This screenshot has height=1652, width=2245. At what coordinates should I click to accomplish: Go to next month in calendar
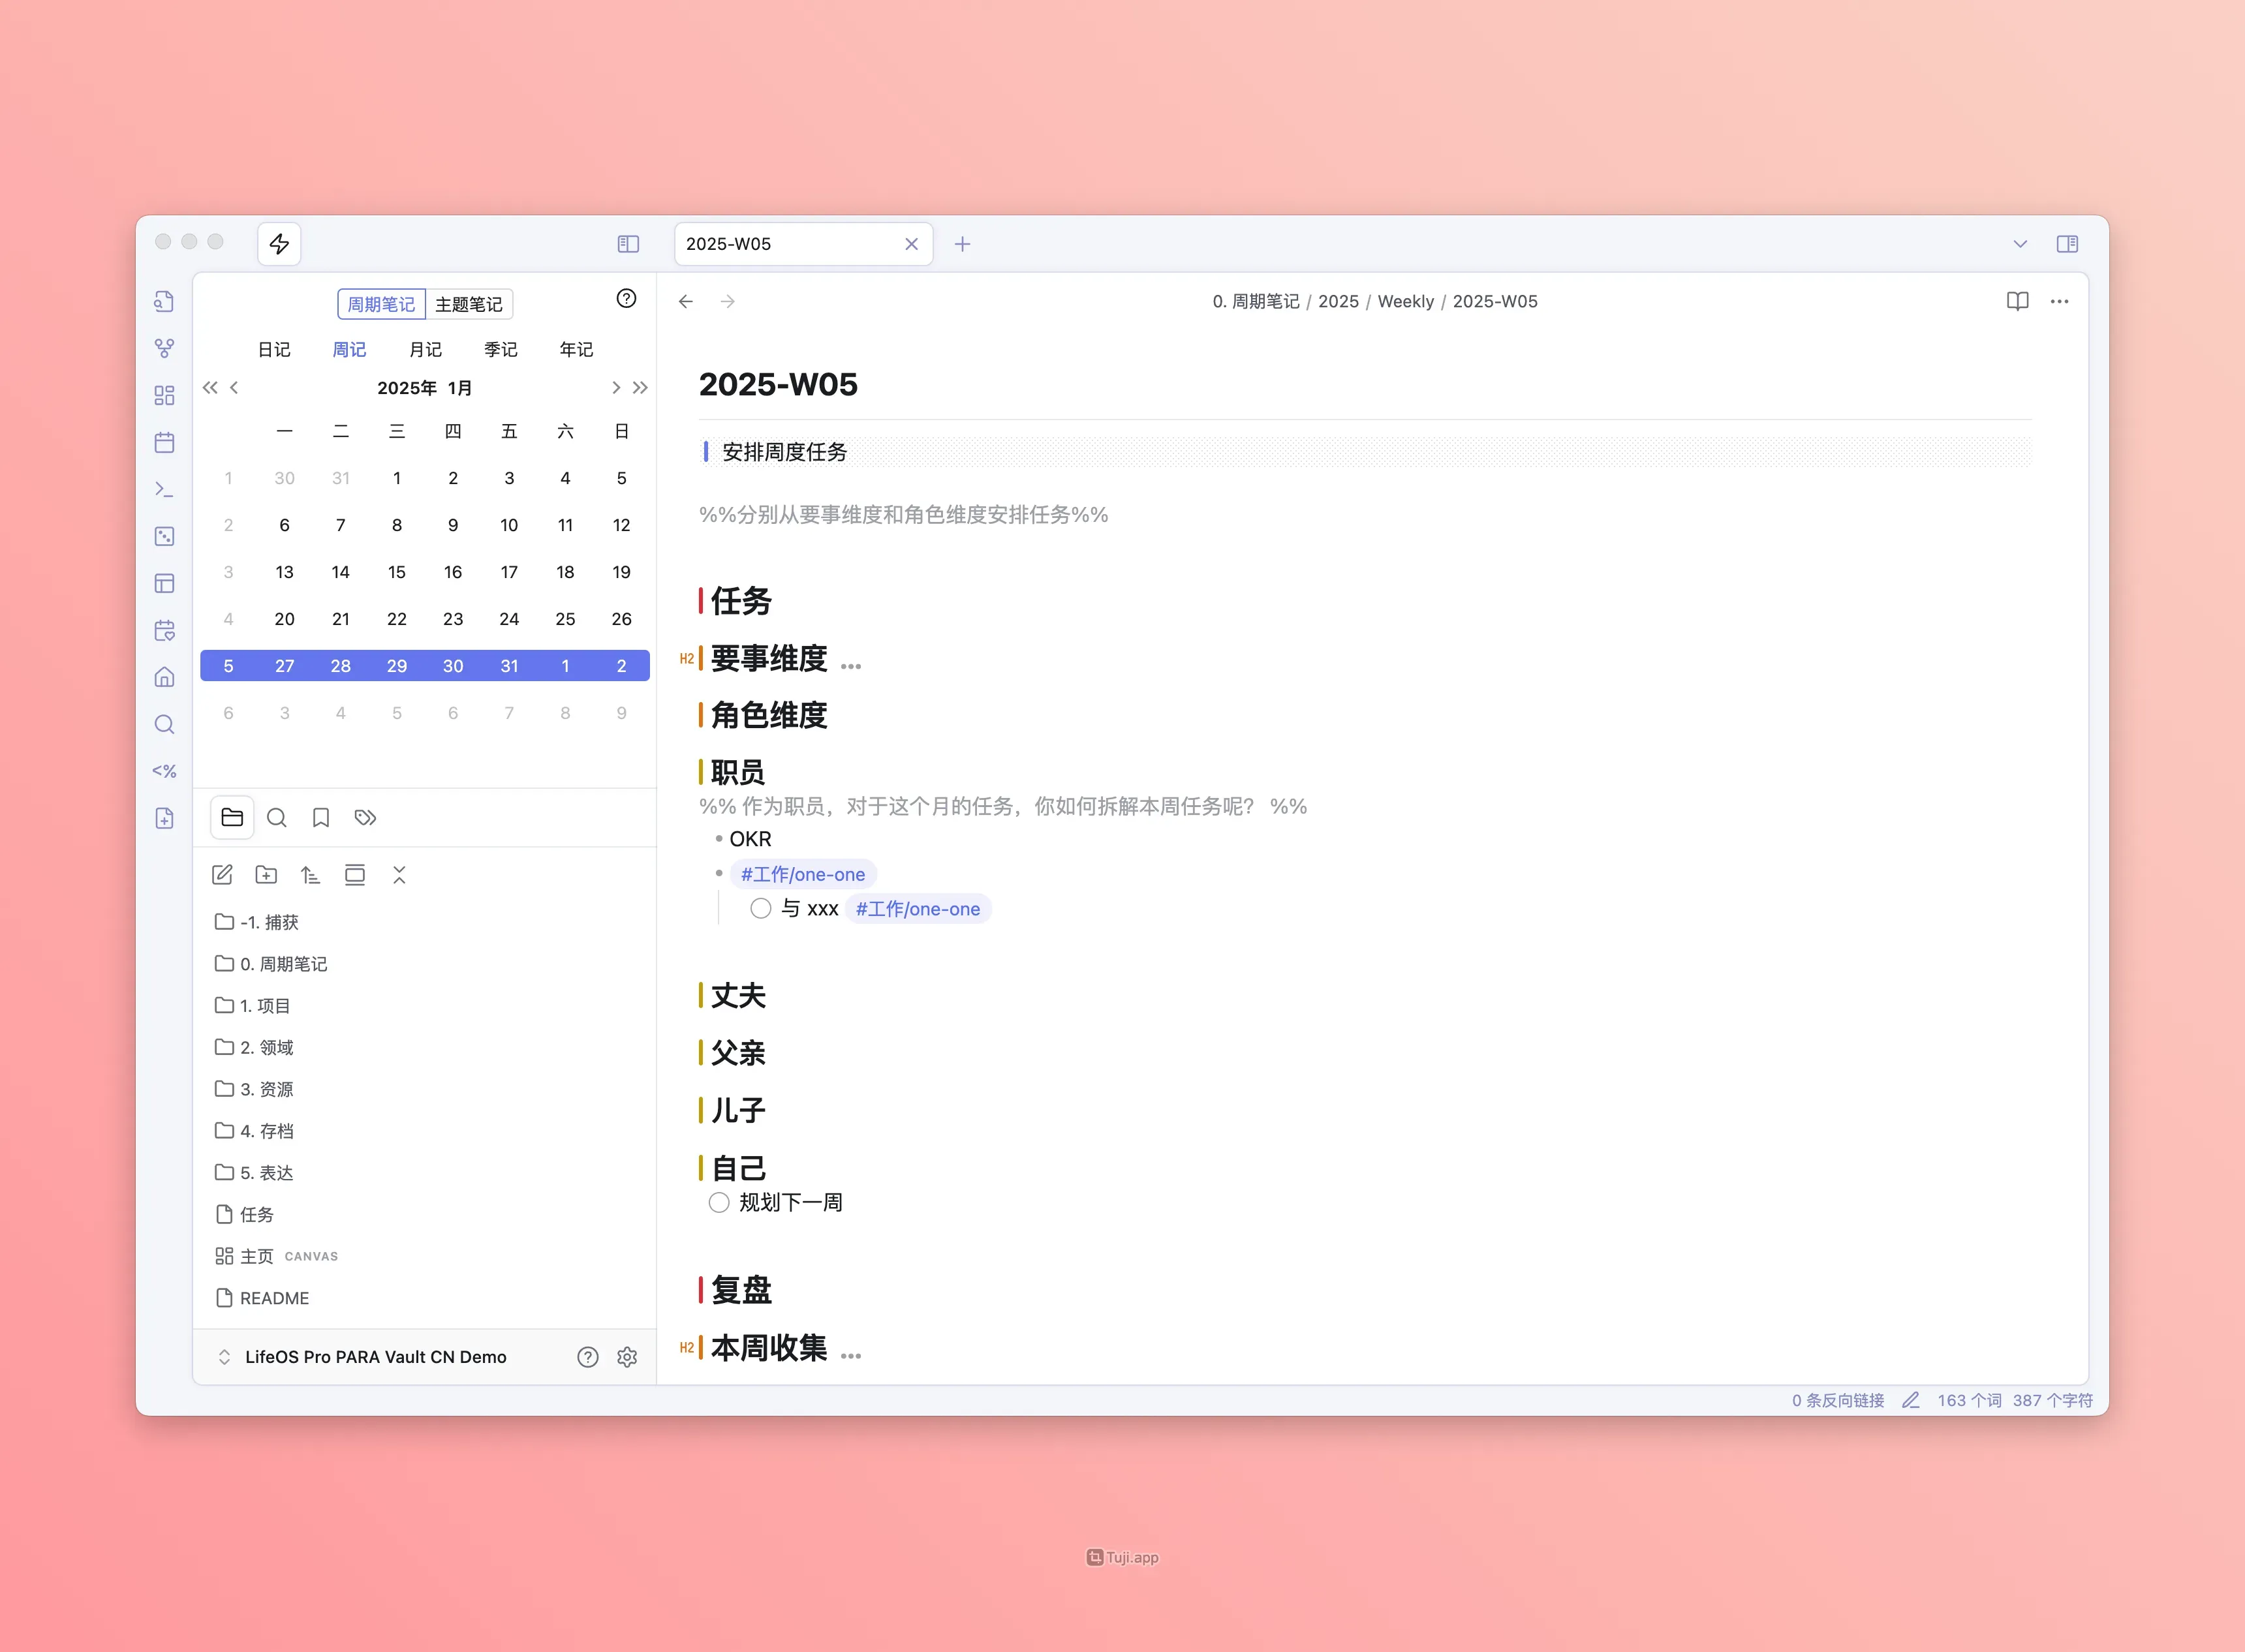pyautogui.click(x=616, y=388)
